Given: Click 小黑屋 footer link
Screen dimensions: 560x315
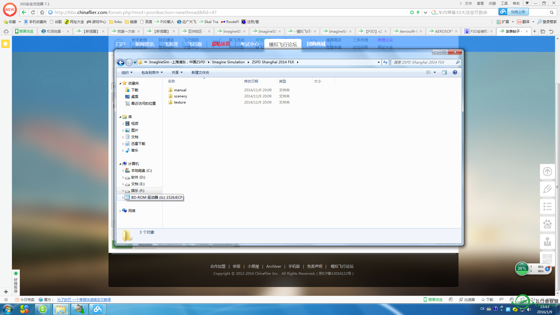Looking at the screenshot, I should coord(253,266).
